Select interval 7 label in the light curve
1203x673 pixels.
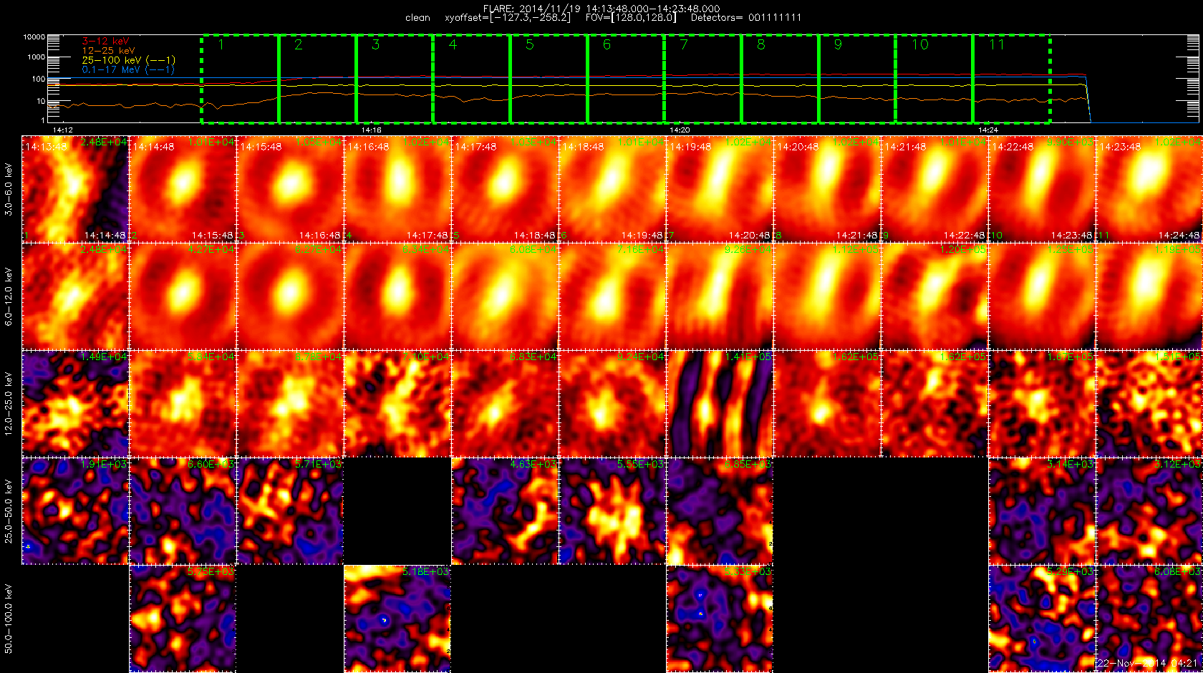tap(684, 44)
